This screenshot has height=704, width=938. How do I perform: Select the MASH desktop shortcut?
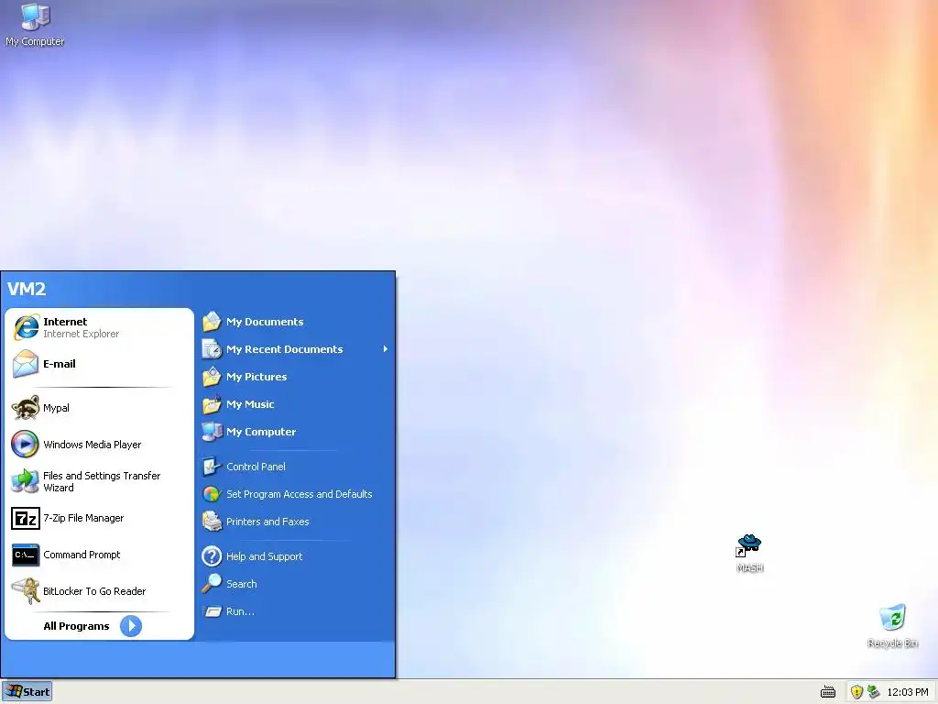[x=749, y=554]
